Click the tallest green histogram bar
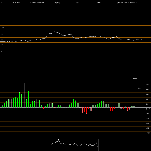Screen dimensions: 151x151 [24, 95]
